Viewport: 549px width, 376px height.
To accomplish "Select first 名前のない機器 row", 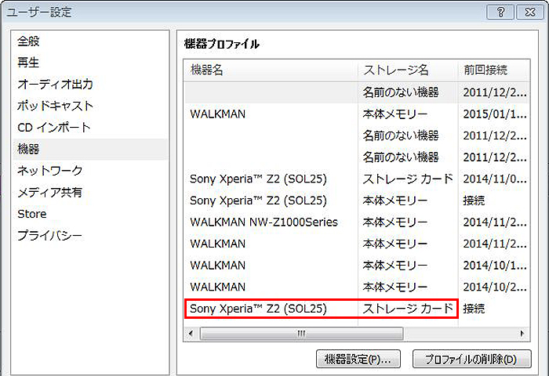I will (x=356, y=92).
